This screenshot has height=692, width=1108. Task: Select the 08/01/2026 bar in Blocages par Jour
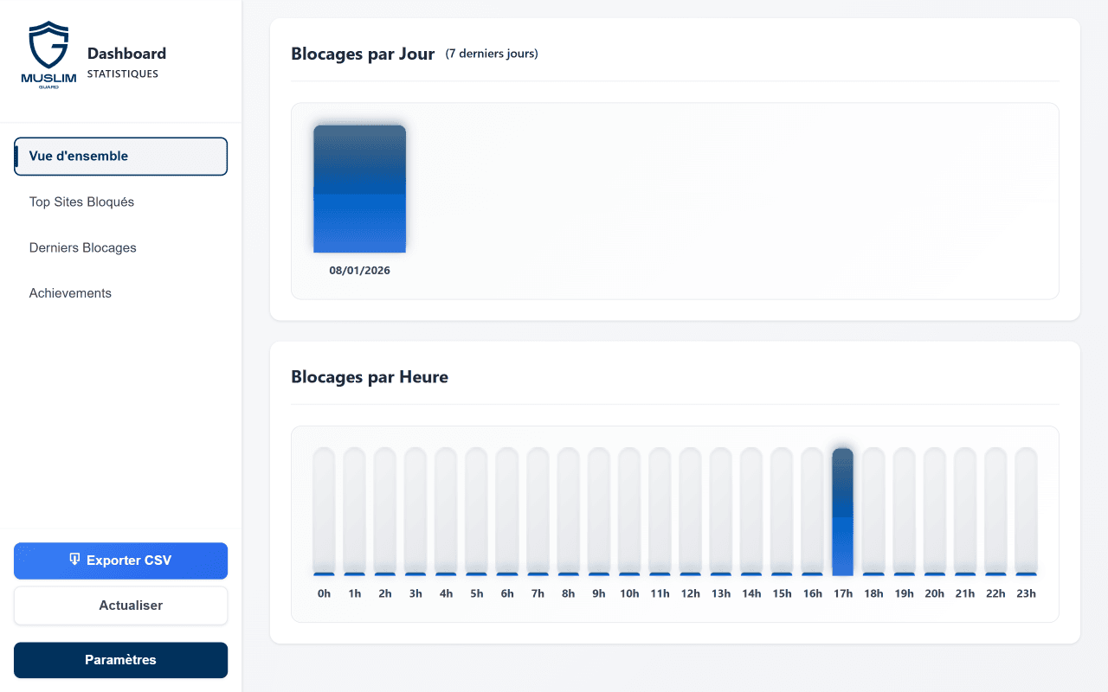[359, 189]
